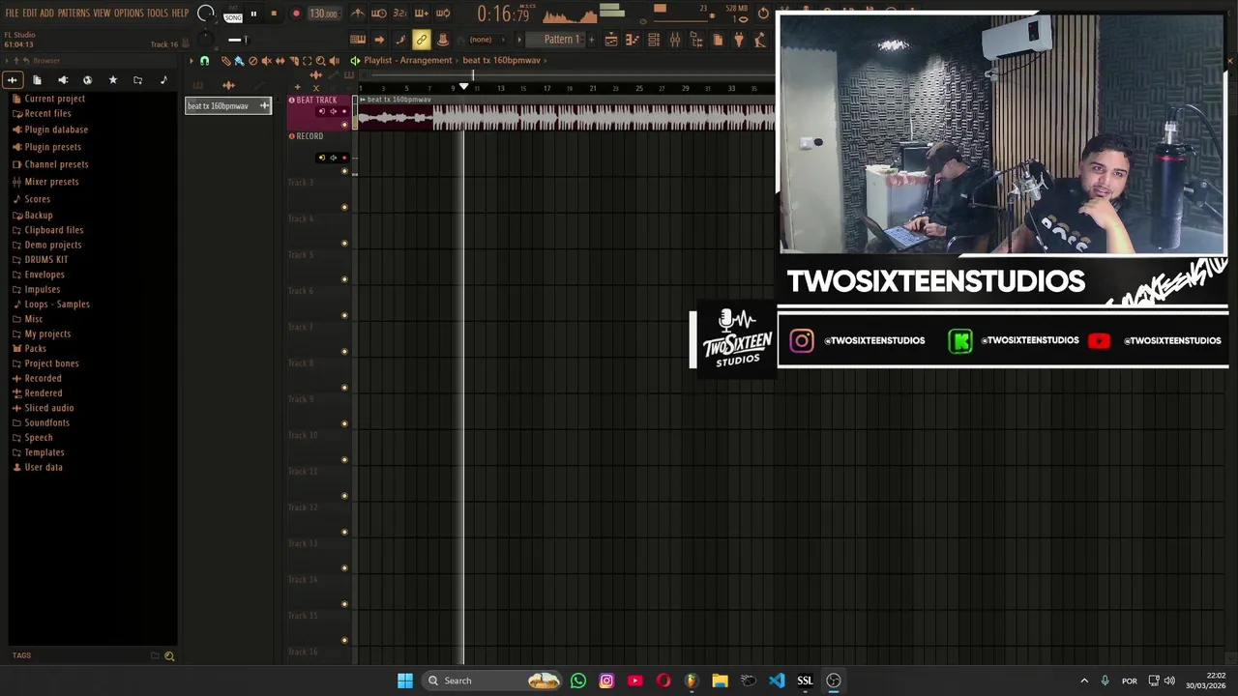Toggle the metronome icon
This screenshot has width=1238, height=696.
click(x=357, y=14)
